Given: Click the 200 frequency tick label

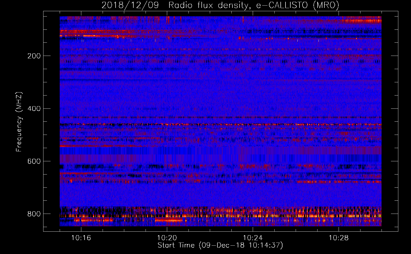Looking at the screenshot, I should point(34,56).
